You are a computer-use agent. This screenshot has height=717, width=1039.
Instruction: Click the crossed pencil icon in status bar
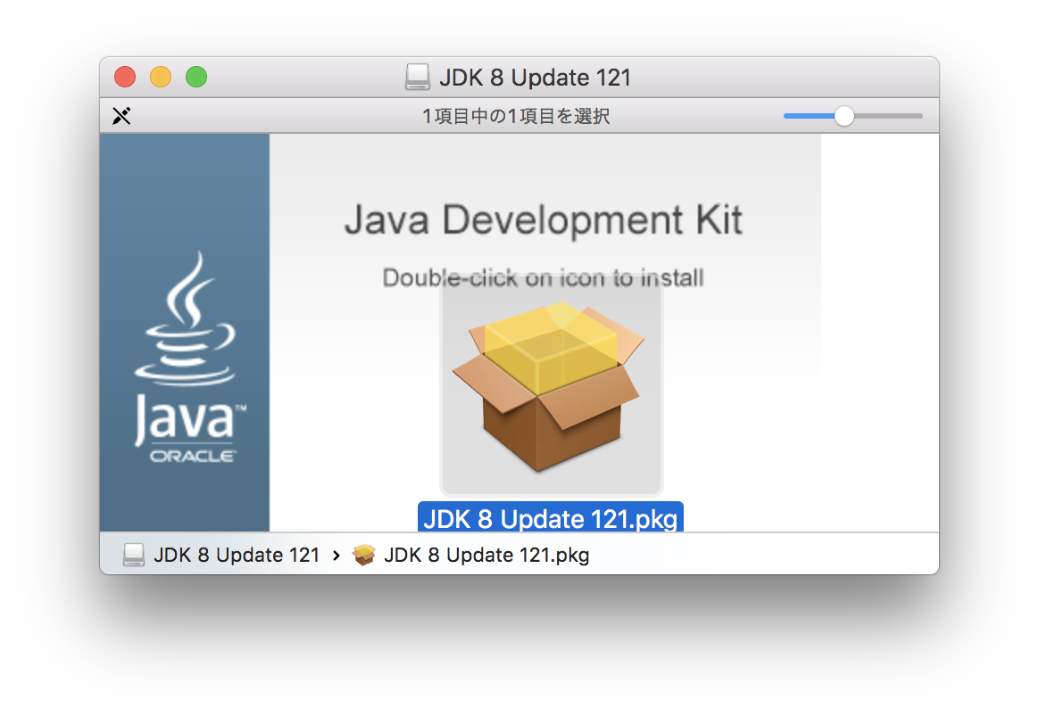point(121,116)
